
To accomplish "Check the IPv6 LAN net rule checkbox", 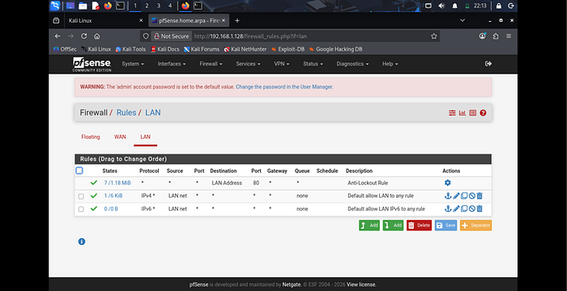I will tap(81, 209).
